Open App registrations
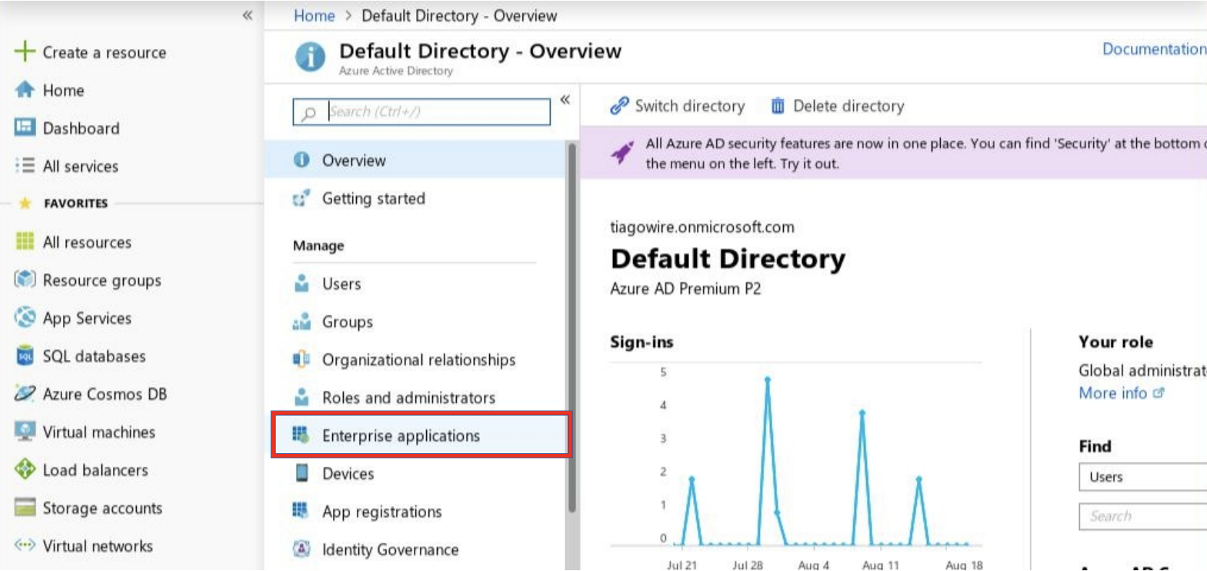Viewport: 1207px width, 571px height. (x=415, y=512)
